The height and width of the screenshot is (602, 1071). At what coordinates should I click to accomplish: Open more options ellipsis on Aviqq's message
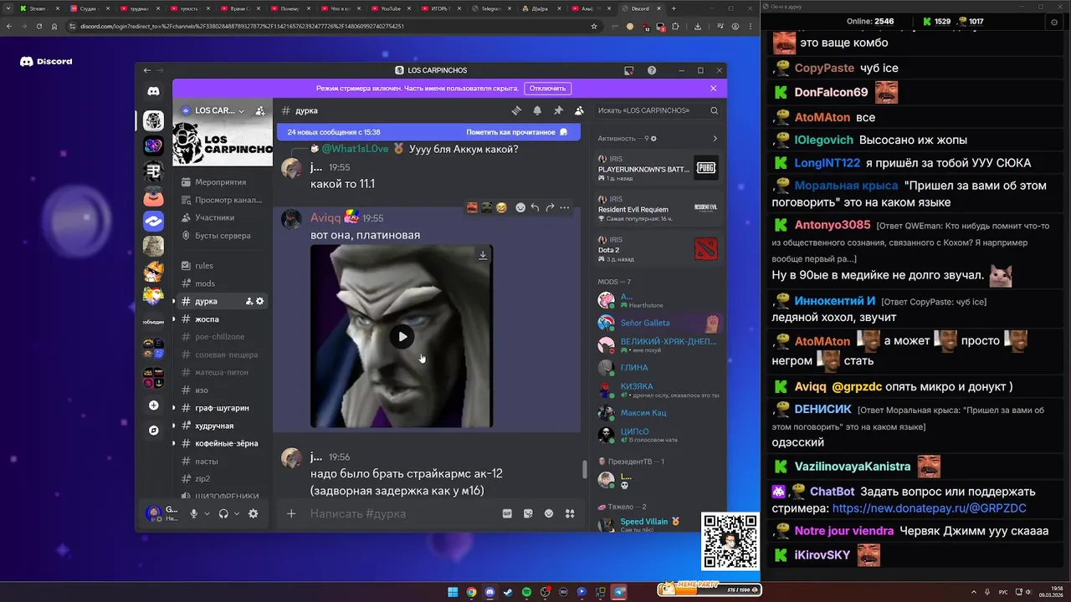pos(565,207)
